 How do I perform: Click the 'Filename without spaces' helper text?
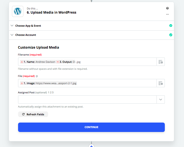pos(53,69)
